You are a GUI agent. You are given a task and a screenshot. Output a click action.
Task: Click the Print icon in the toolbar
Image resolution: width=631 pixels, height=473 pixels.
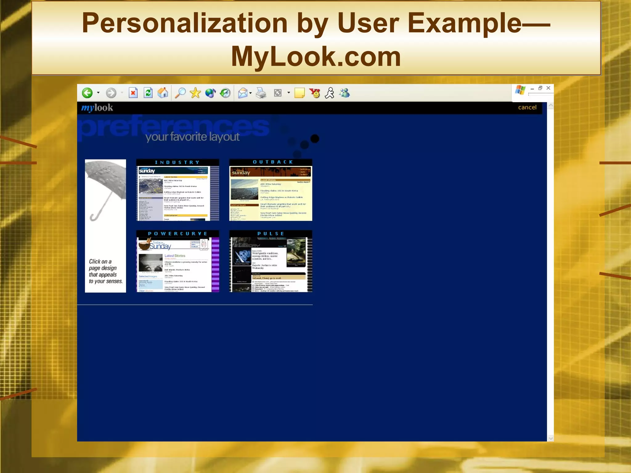(261, 93)
